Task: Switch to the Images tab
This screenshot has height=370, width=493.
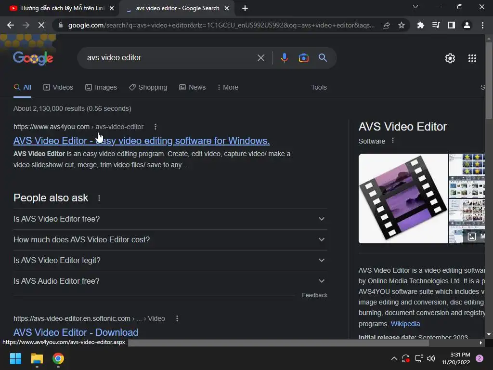Action: click(x=101, y=87)
